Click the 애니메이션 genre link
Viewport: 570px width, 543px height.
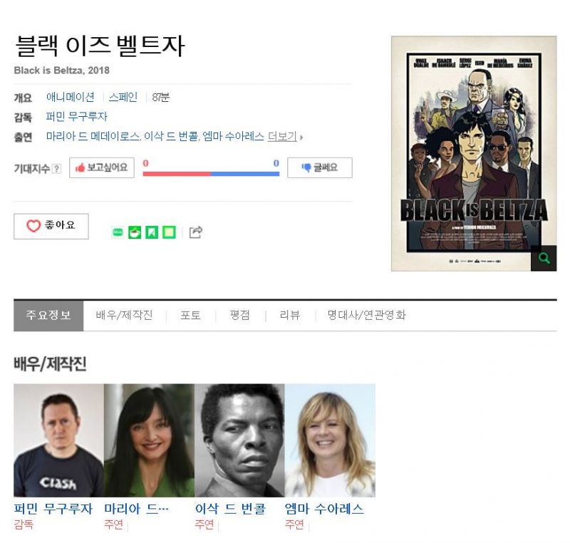(x=70, y=97)
